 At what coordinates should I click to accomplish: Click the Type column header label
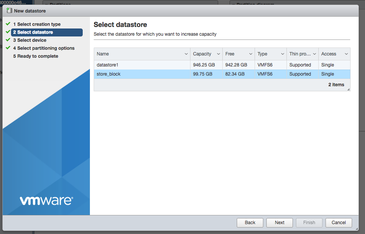[x=262, y=54]
